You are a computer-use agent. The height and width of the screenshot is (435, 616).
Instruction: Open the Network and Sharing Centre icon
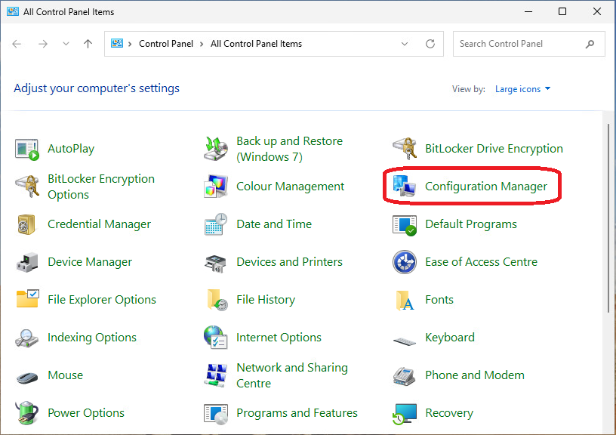[216, 375]
